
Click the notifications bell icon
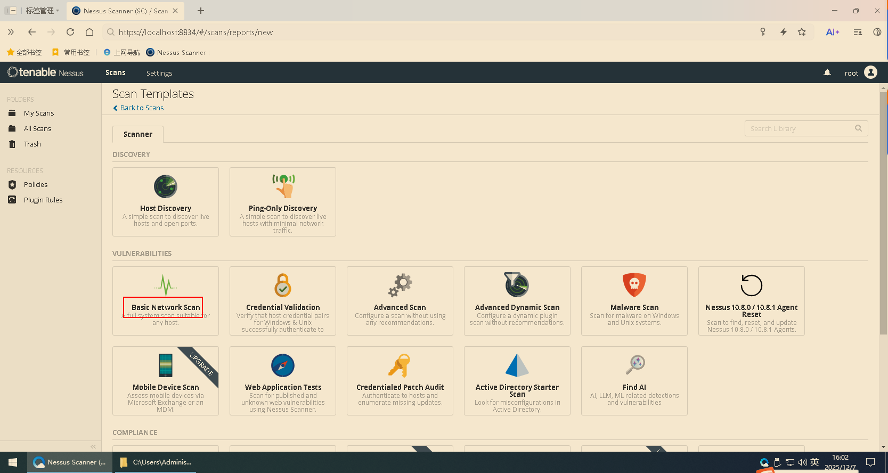(827, 72)
